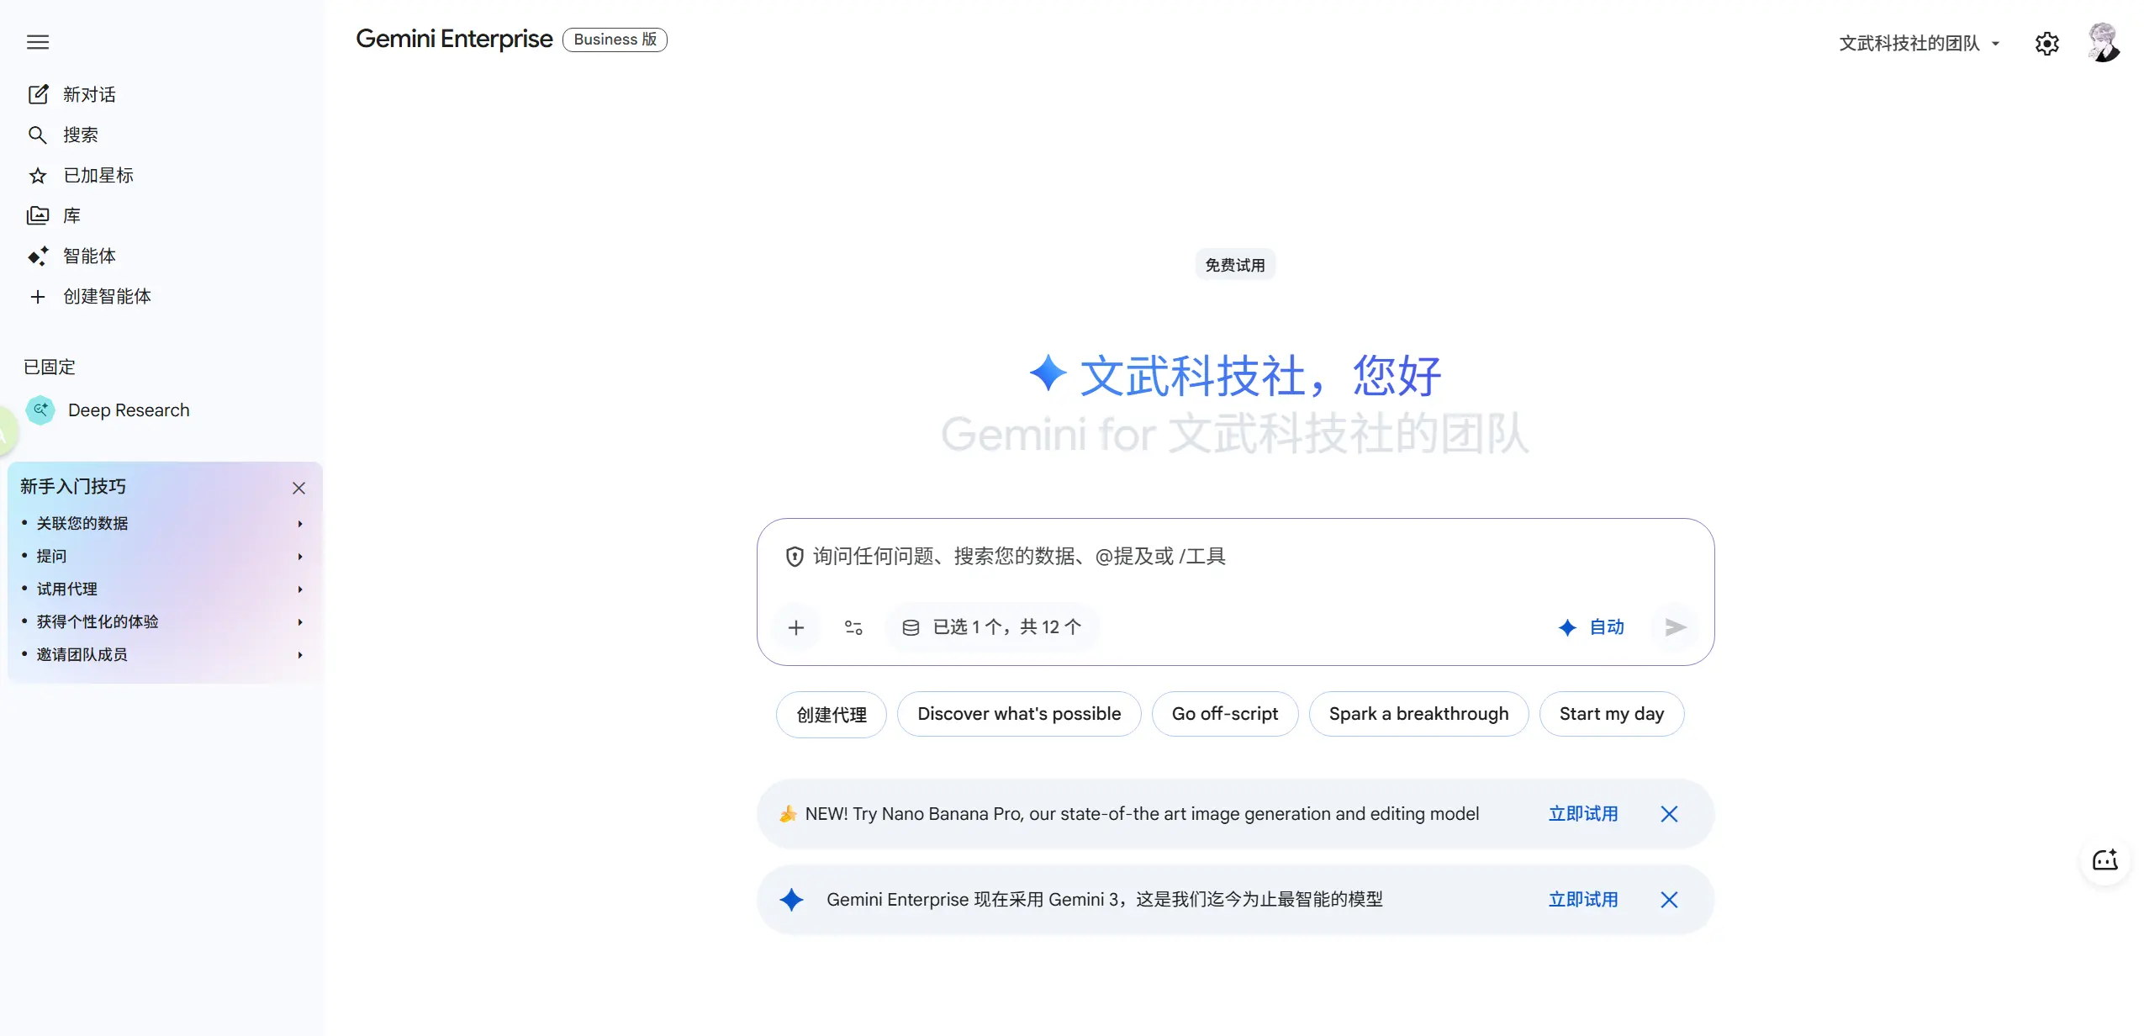This screenshot has width=2144, height=1036.
Task: Open the 库 library panel
Action: (38, 215)
